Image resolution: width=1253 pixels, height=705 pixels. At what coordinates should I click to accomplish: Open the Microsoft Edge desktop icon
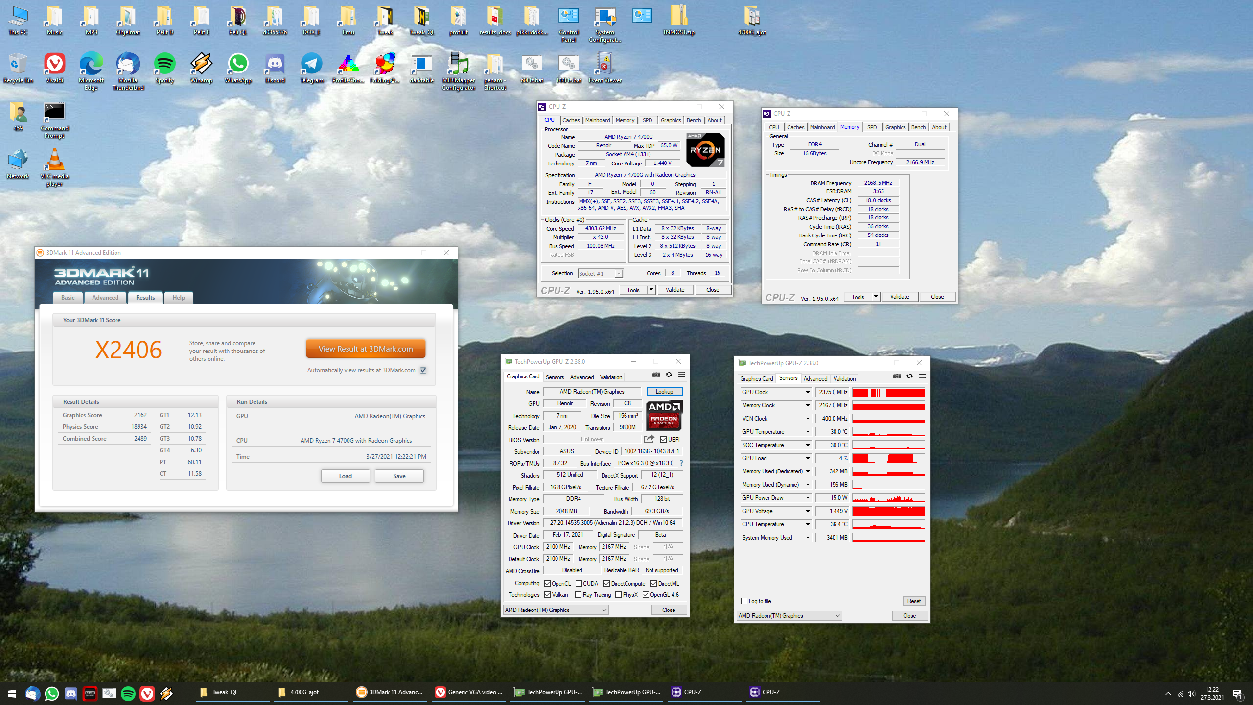(91, 71)
